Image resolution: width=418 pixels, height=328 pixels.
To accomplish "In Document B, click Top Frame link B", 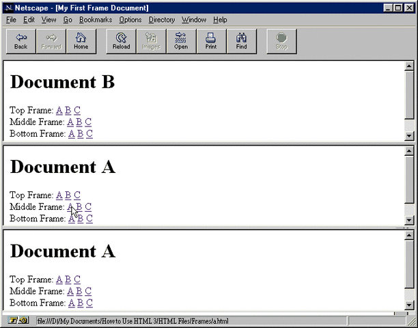I will click(68, 110).
